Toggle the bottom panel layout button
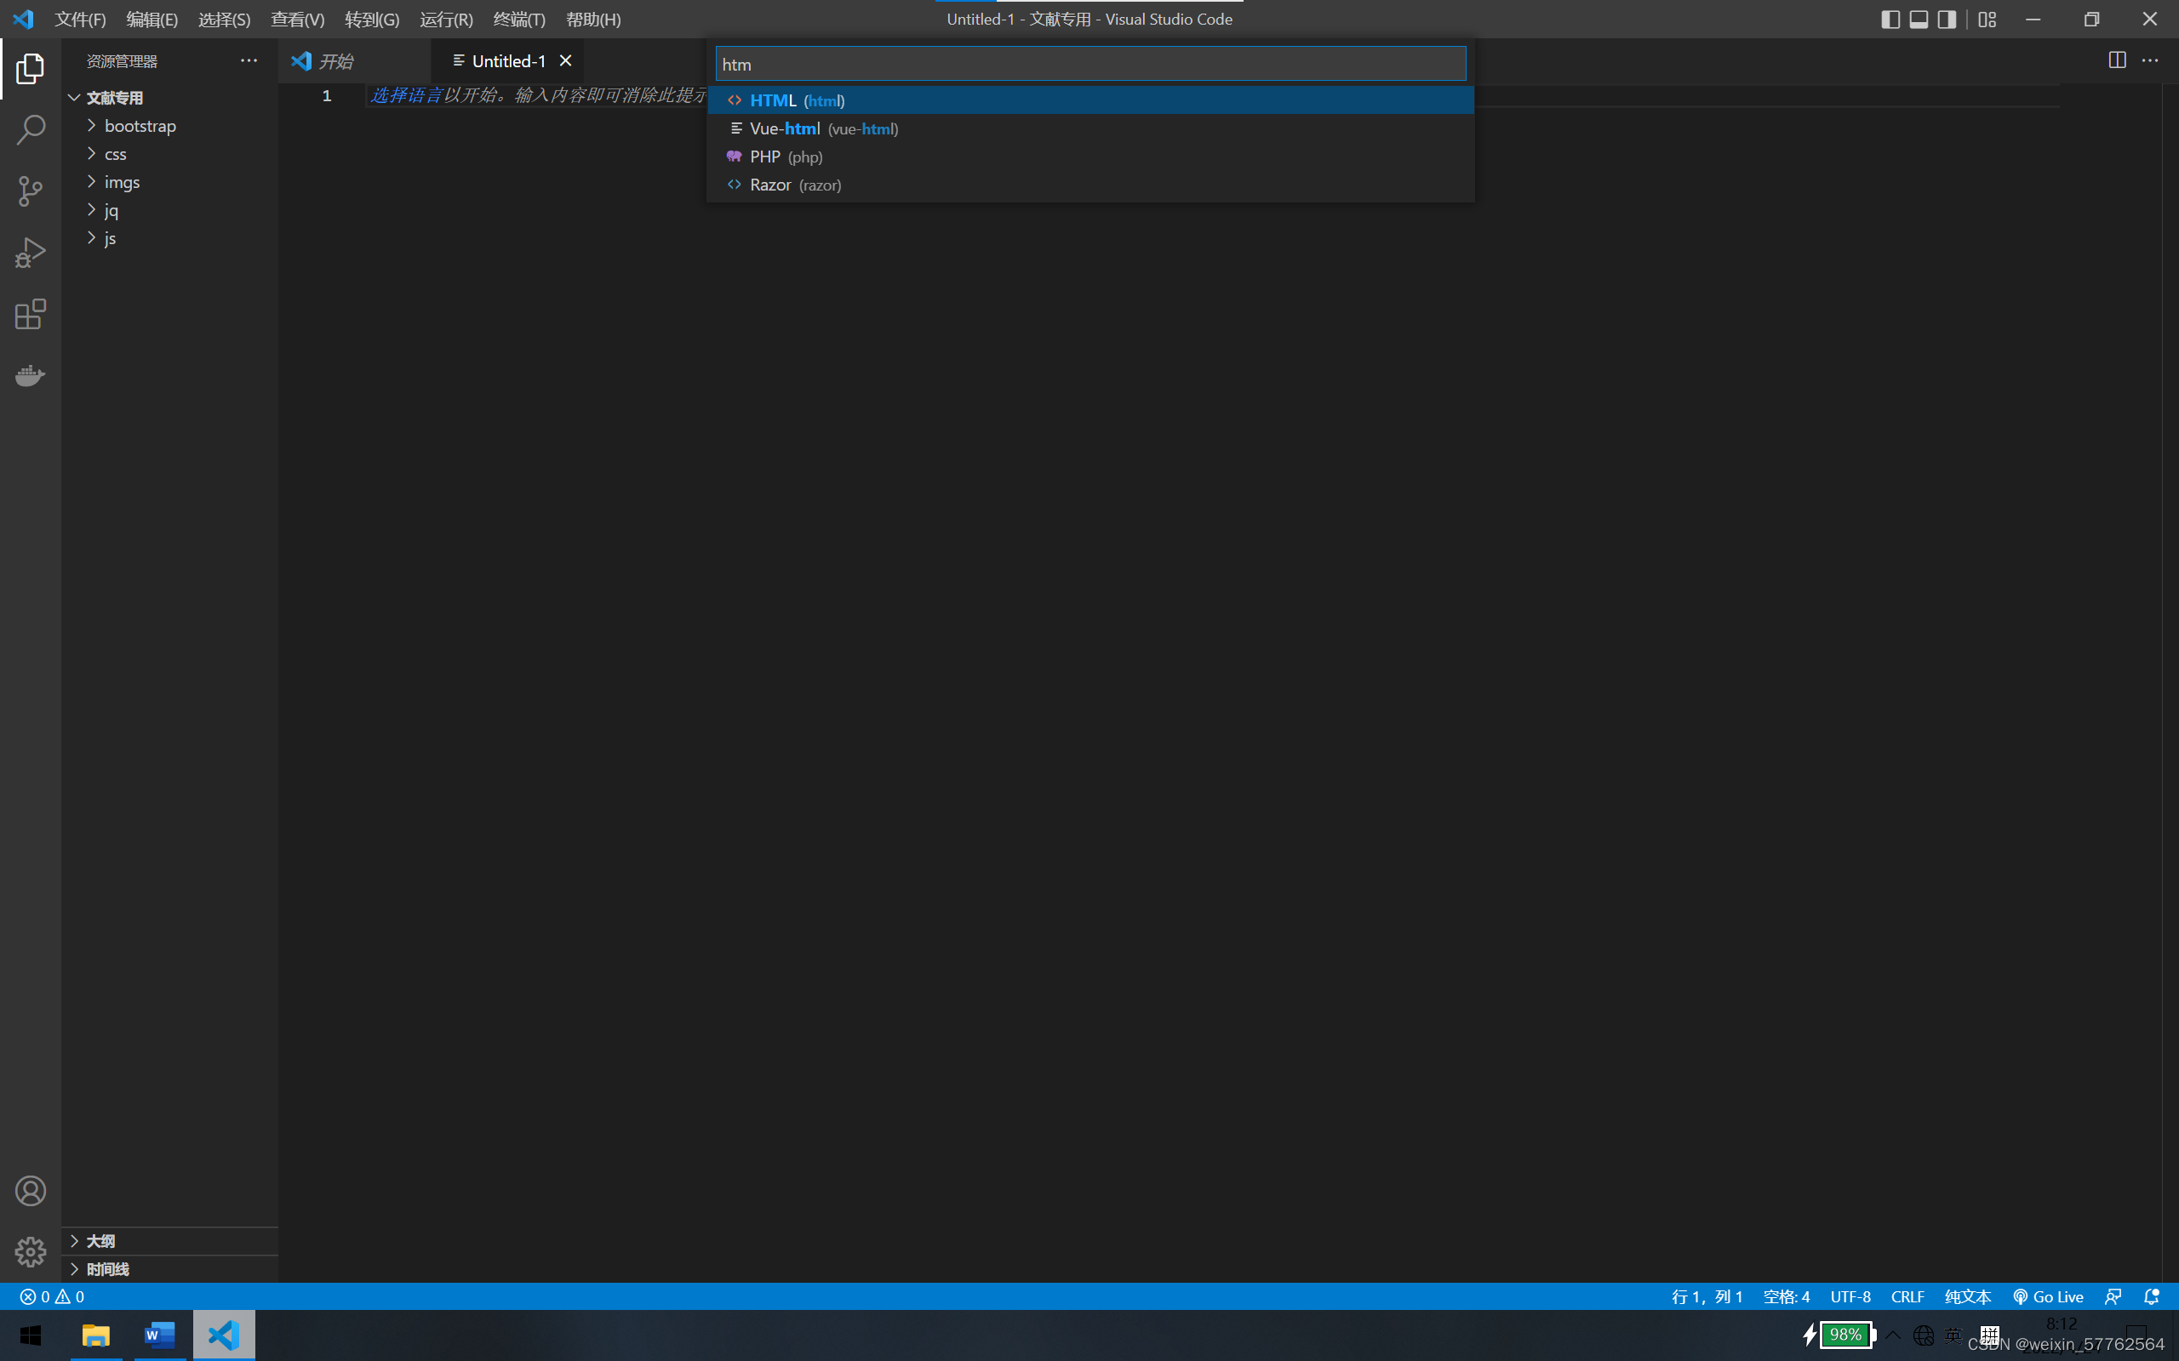The height and width of the screenshot is (1361, 2179). tap(1919, 20)
